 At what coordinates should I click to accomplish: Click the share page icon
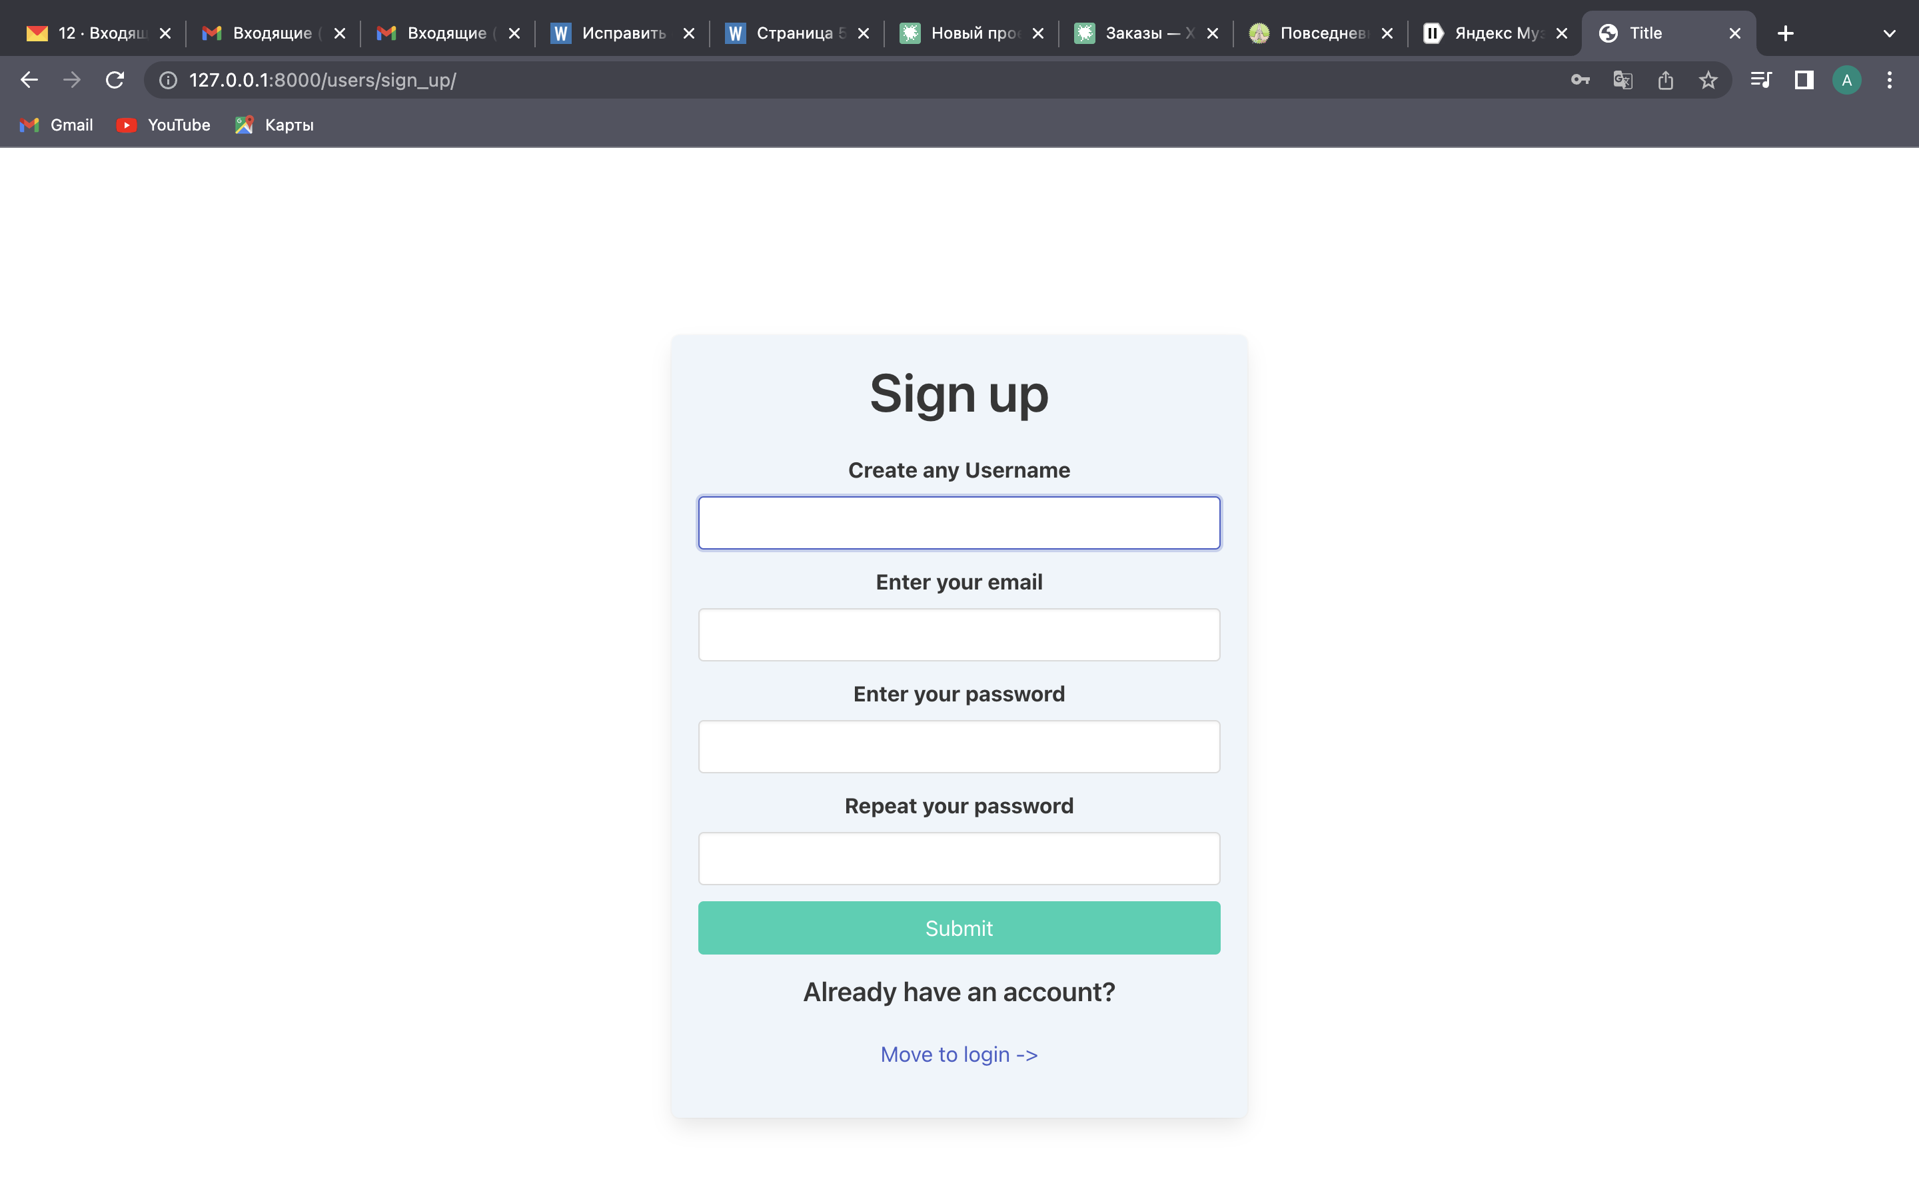[x=1665, y=80]
